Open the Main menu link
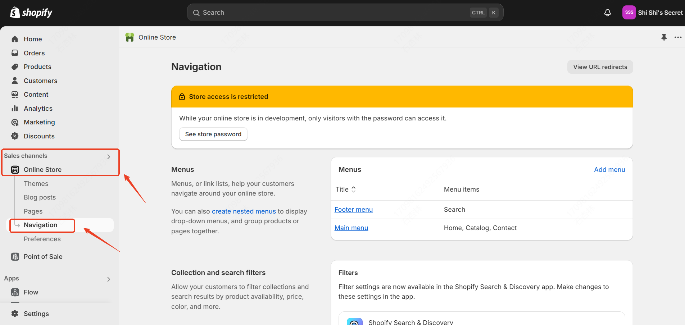 coord(351,228)
